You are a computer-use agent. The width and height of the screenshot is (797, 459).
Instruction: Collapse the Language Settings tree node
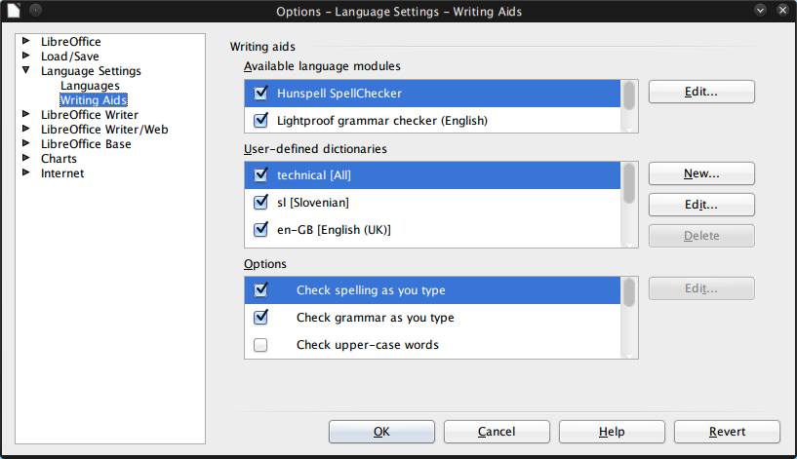click(x=26, y=71)
